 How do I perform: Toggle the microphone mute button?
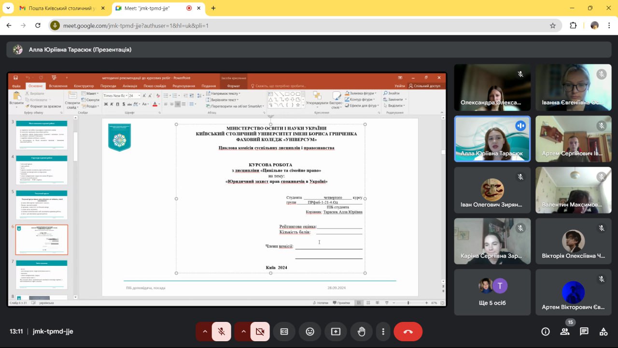[x=222, y=332]
